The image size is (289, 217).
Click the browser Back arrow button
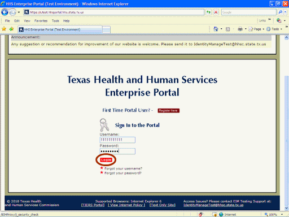click(5, 12)
